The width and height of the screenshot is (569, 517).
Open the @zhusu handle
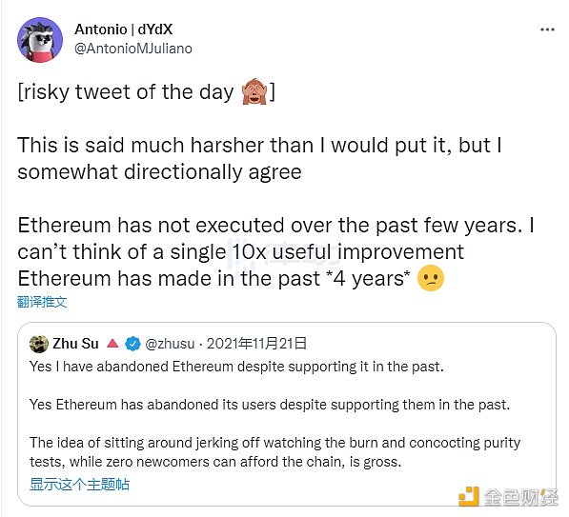click(170, 344)
